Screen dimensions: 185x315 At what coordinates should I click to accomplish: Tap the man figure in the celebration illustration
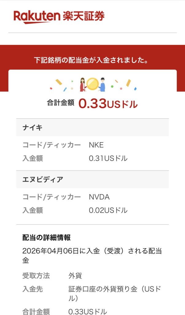(102, 84)
